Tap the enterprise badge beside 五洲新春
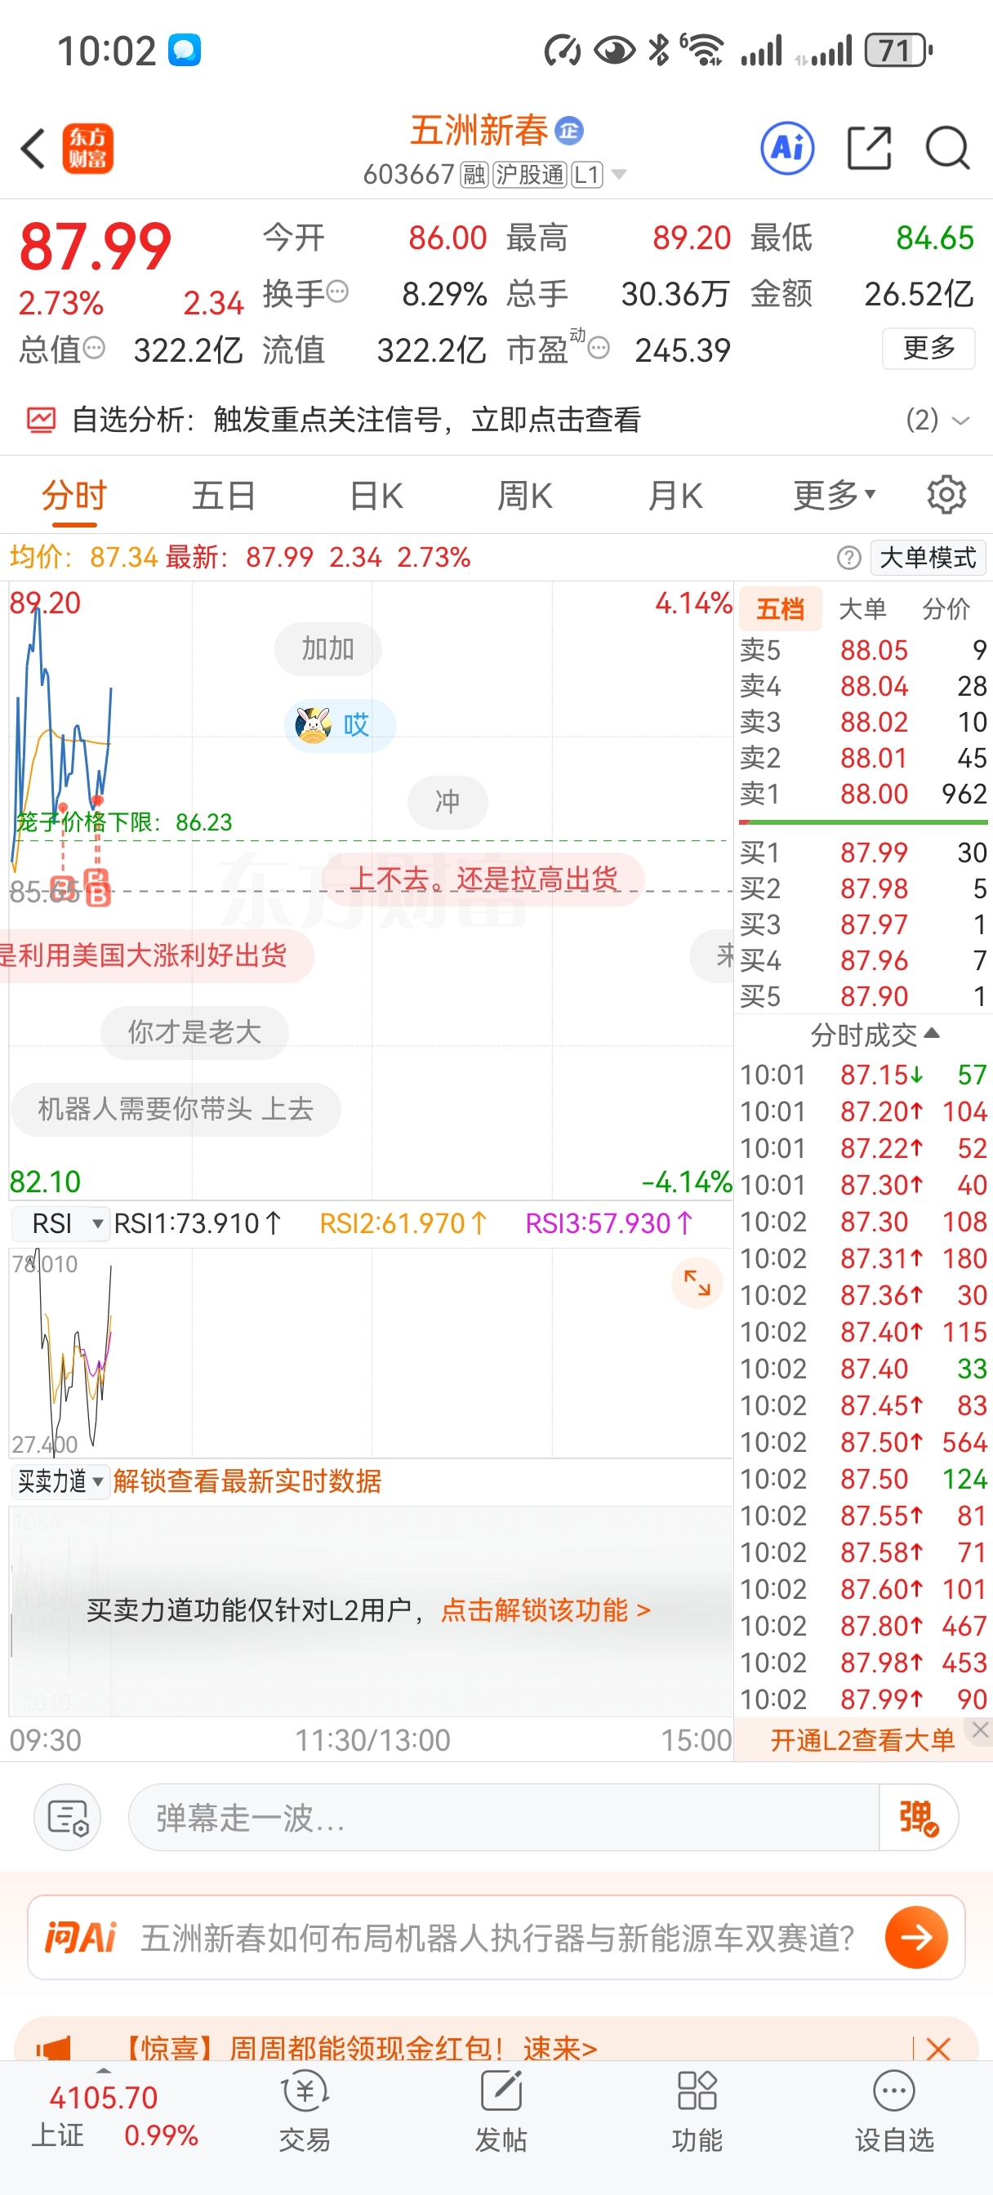Viewport: 993px width, 2195px height. (x=569, y=131)
